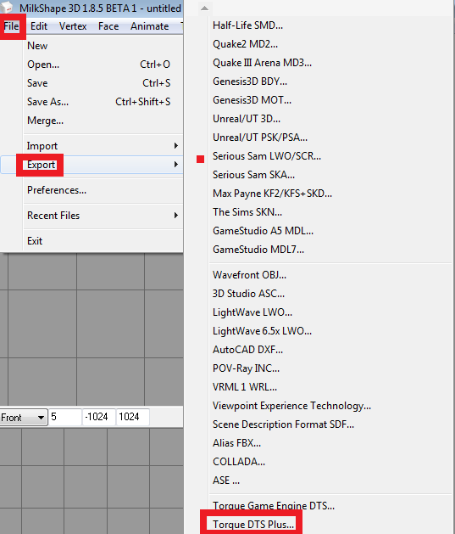Image resolution: width=455 pixels, height=534 pixels.
Task: Select Alias FBX export option
Action: tap(237, 443)
